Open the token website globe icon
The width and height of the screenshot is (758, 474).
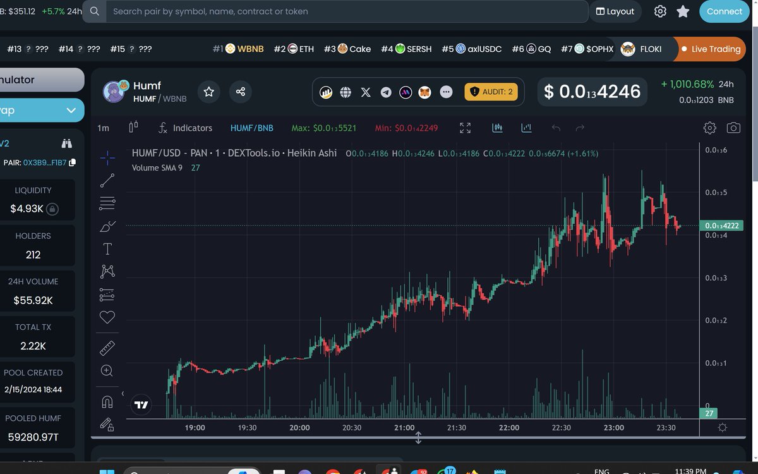346,92
